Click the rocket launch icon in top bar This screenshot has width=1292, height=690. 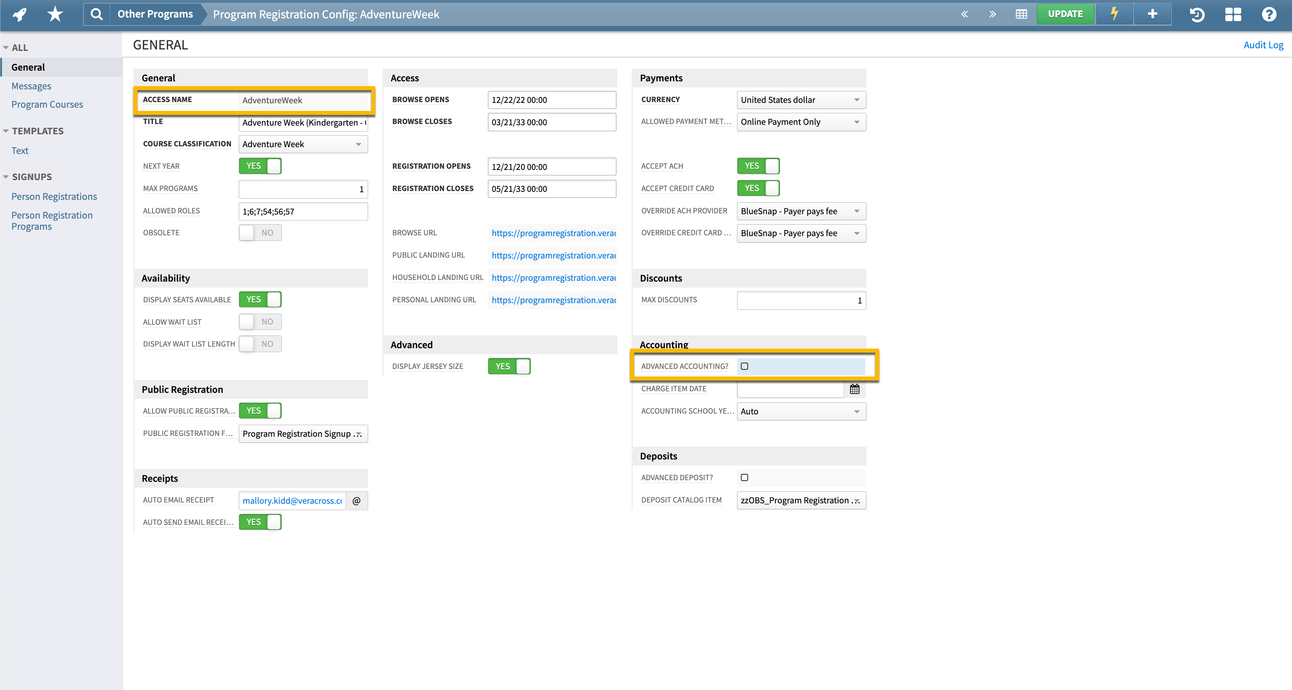[x=18, y=14]
